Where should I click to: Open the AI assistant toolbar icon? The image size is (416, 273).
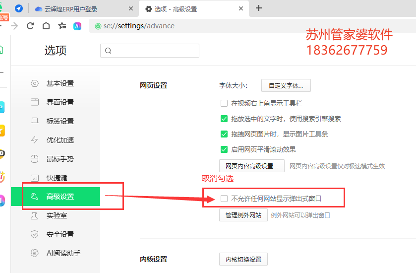[x=77, y=26]
